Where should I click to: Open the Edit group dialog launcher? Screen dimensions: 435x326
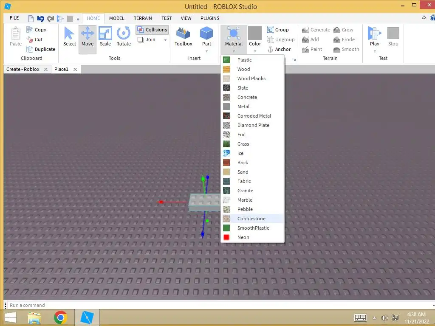(294, 59)
